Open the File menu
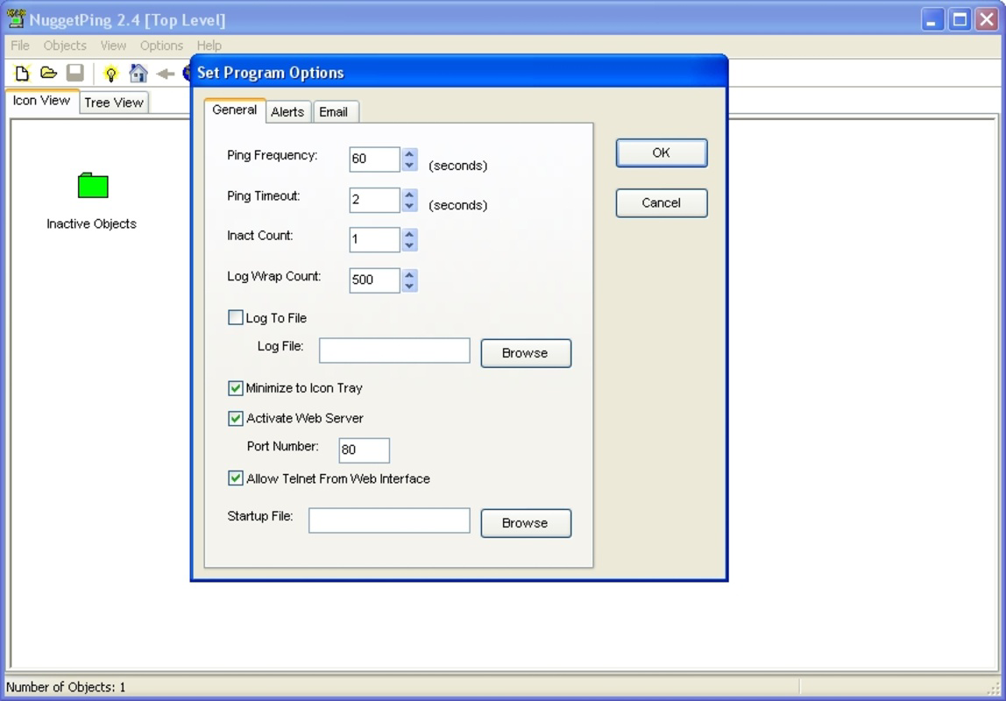Screen dimensions: 1006x701 20,46
